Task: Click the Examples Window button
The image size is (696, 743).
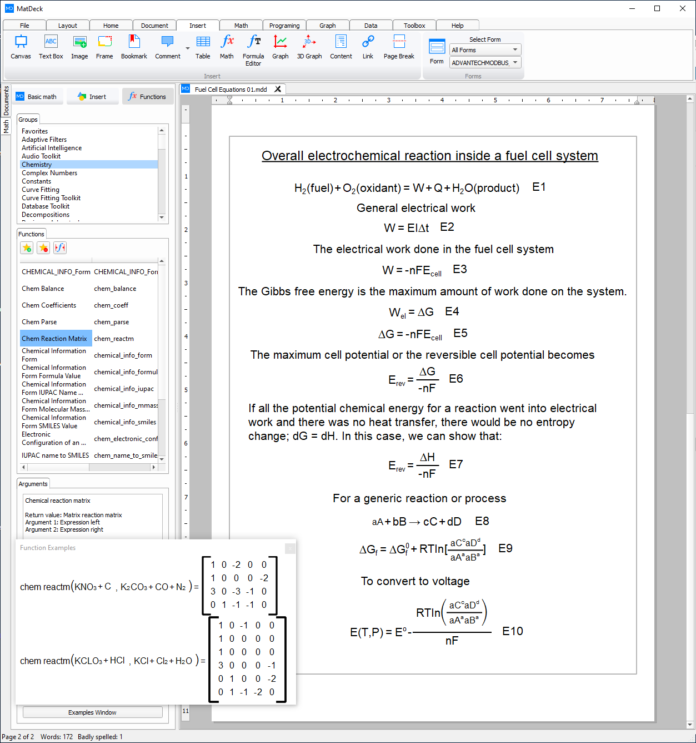Action: click(x=92, y=712)
